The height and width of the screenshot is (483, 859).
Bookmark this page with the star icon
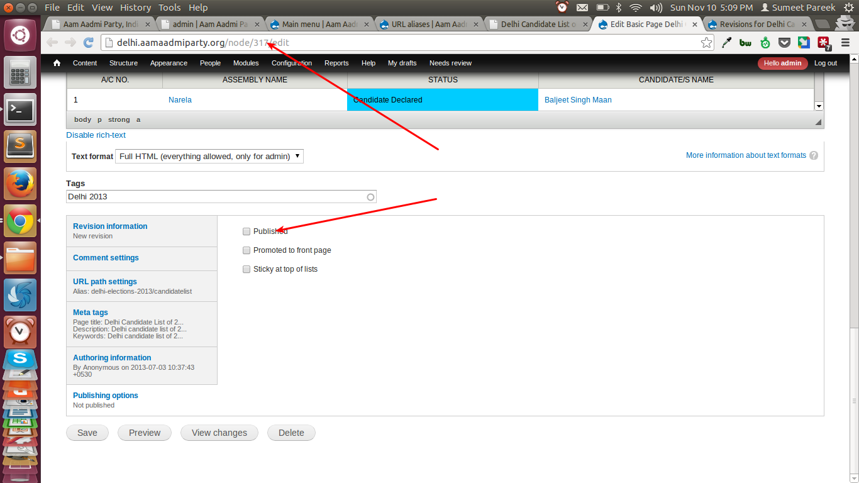707,43
